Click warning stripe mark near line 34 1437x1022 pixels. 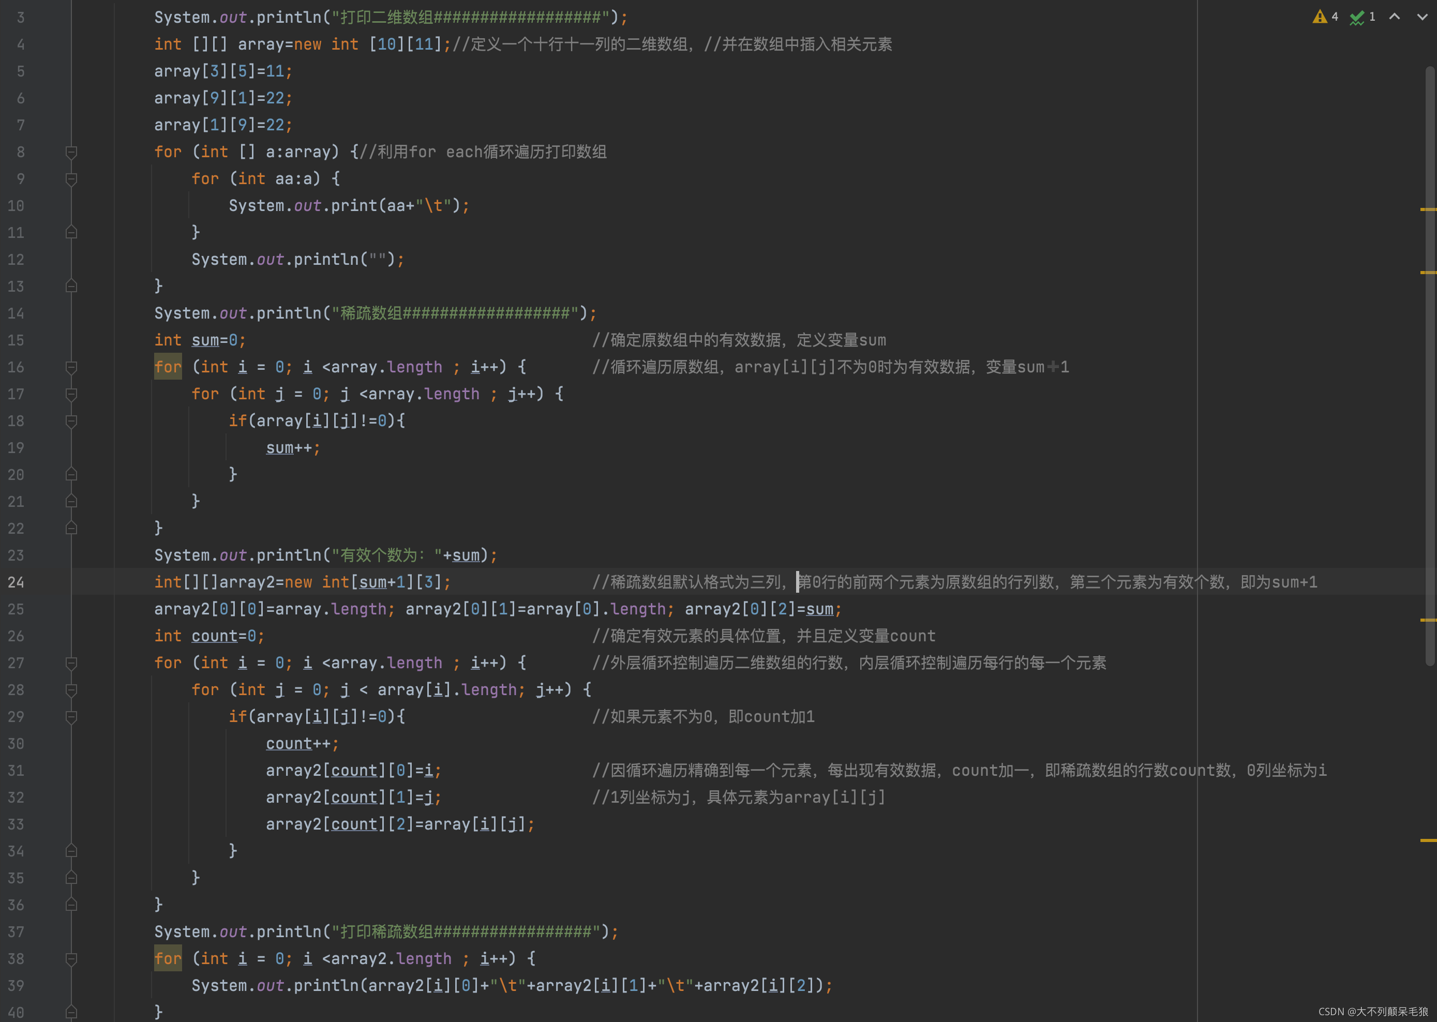1428,840
